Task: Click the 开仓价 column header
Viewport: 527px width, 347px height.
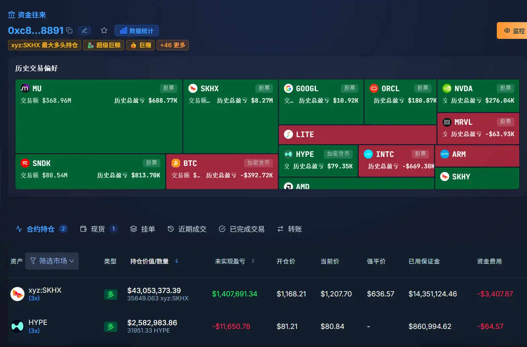Action: point(286,261)
